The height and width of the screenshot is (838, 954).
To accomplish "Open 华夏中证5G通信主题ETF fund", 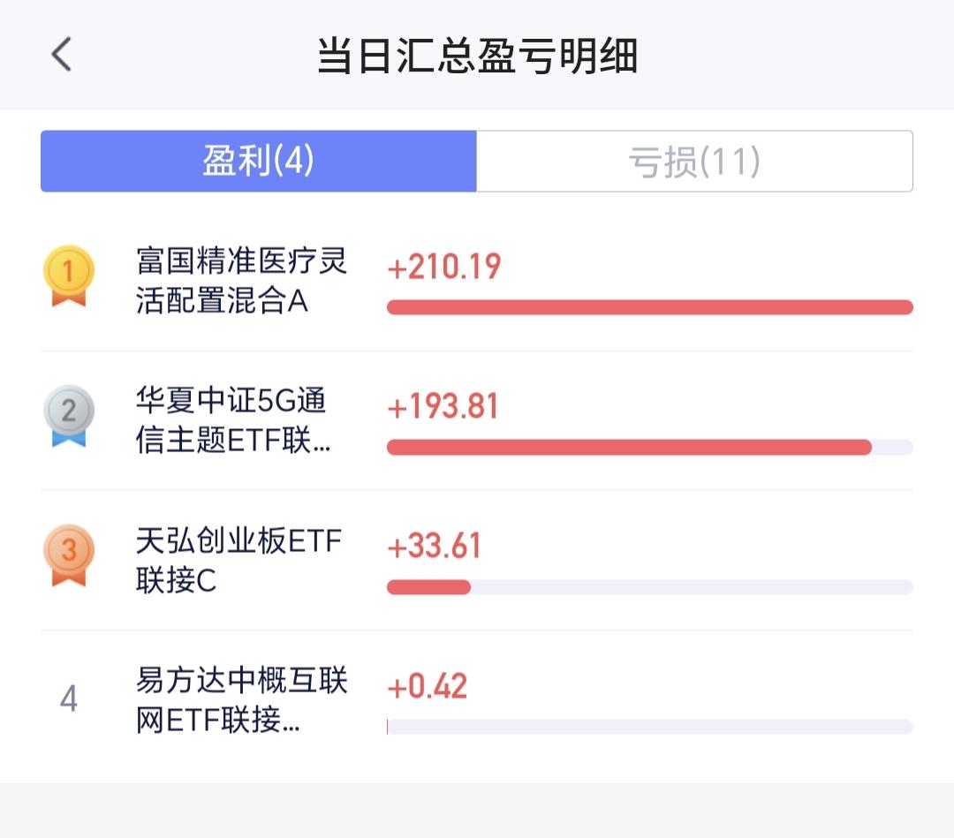I will 234,420.
